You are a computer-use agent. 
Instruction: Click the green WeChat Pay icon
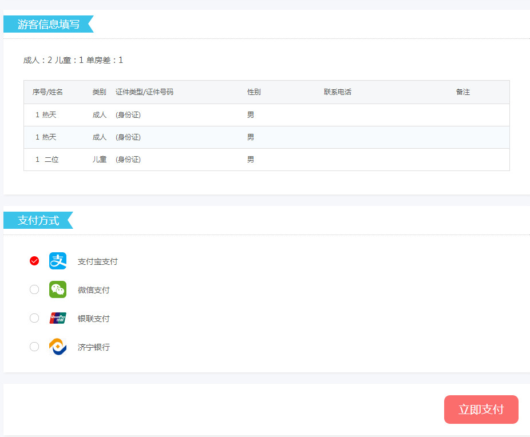58,289
